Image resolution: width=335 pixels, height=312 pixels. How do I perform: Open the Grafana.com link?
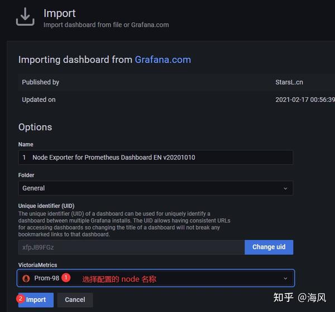[x=163, y=60]
